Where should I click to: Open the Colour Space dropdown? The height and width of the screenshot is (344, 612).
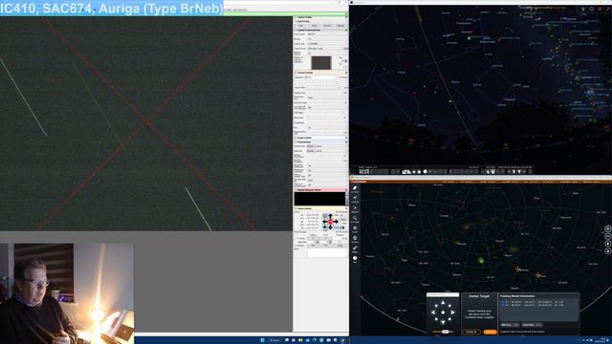click(327, 34)
